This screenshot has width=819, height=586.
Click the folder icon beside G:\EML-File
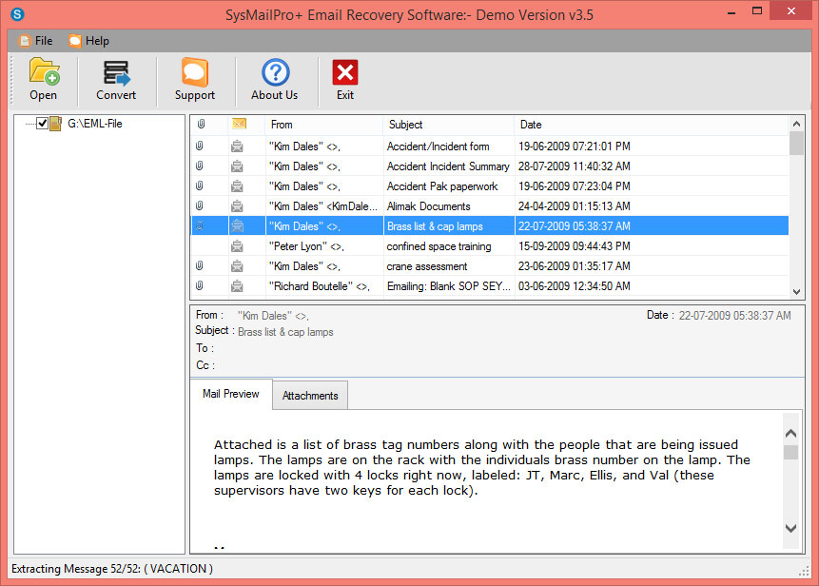55,124
